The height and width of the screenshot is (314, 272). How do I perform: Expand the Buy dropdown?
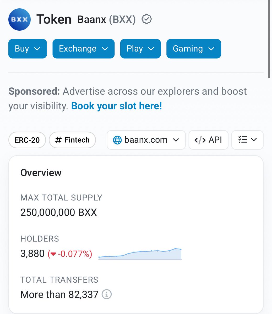28,49
